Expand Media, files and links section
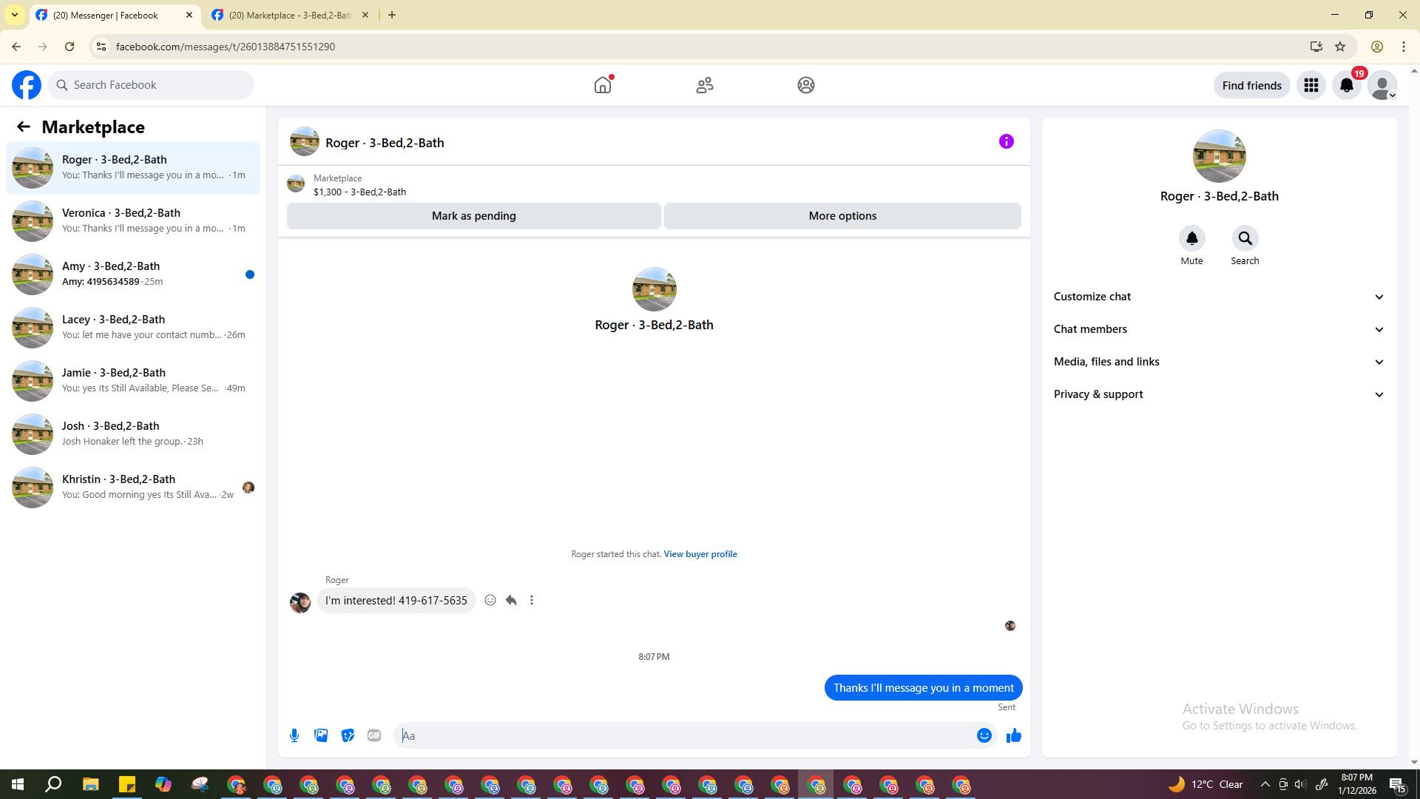Viewport: 1420px width, 799px height. pos(1219,362)
